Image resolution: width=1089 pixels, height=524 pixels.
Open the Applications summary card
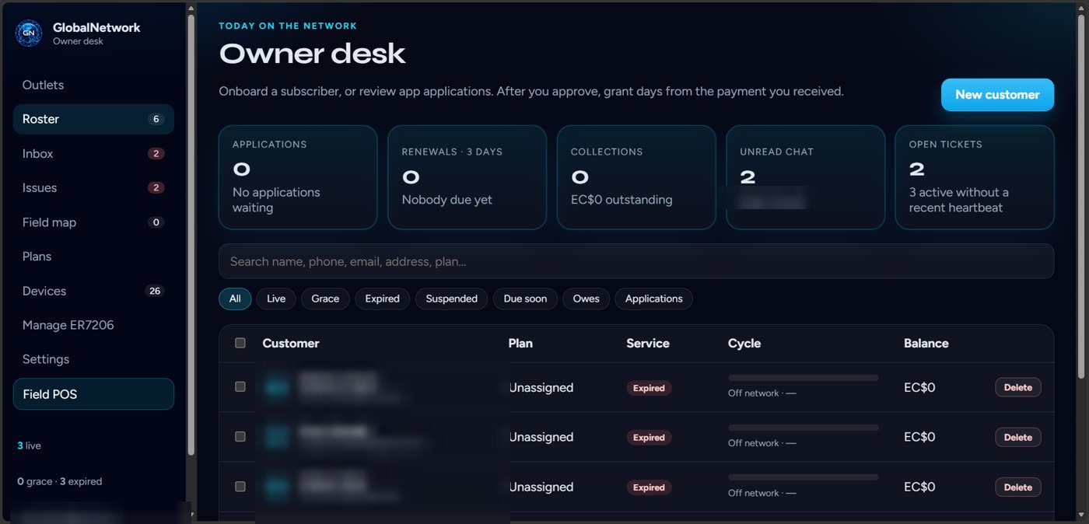tap(298, 177)
